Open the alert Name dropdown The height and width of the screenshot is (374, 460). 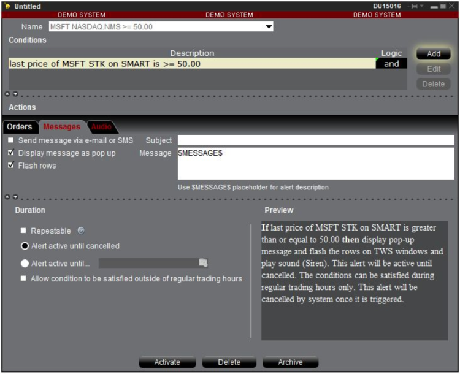point(269,27)
